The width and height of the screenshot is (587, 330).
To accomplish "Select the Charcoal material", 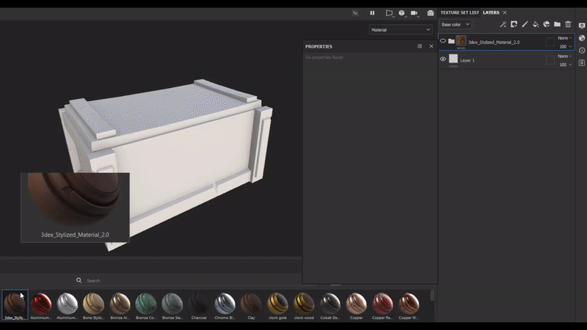I will pyautogui.click(x=199, y=306).
